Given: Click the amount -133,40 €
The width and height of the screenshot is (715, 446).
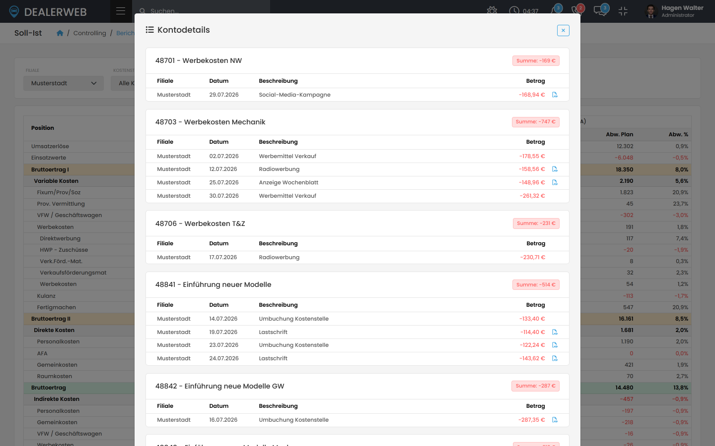Looking at the screenshot, I should pos(532,319).
